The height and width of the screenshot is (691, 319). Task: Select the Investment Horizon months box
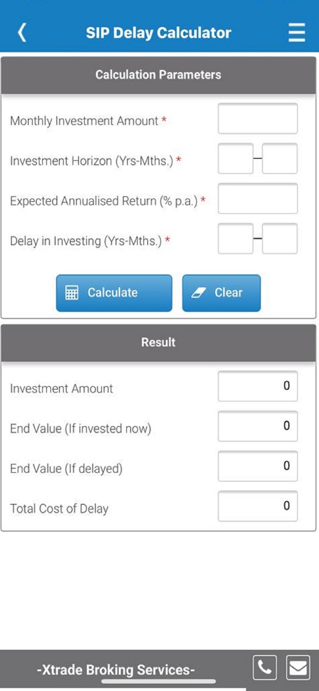tap(280, 158)
